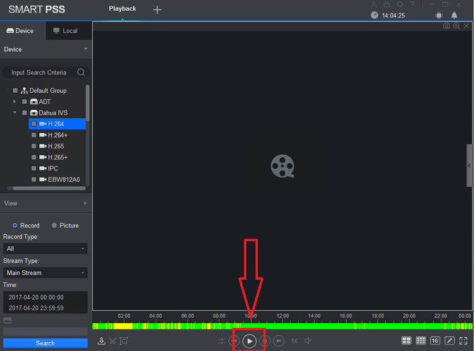The height and width of the screenshot is (351, 474).
Task: Tick the ADT device checkbox
Action: [25, 102]
